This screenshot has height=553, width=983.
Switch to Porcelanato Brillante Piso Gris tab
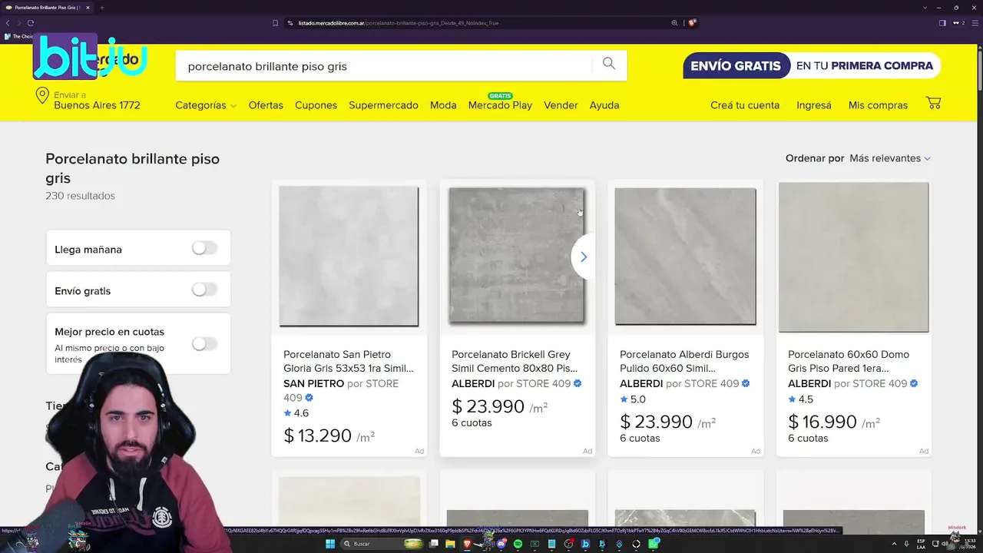(46, 8)
